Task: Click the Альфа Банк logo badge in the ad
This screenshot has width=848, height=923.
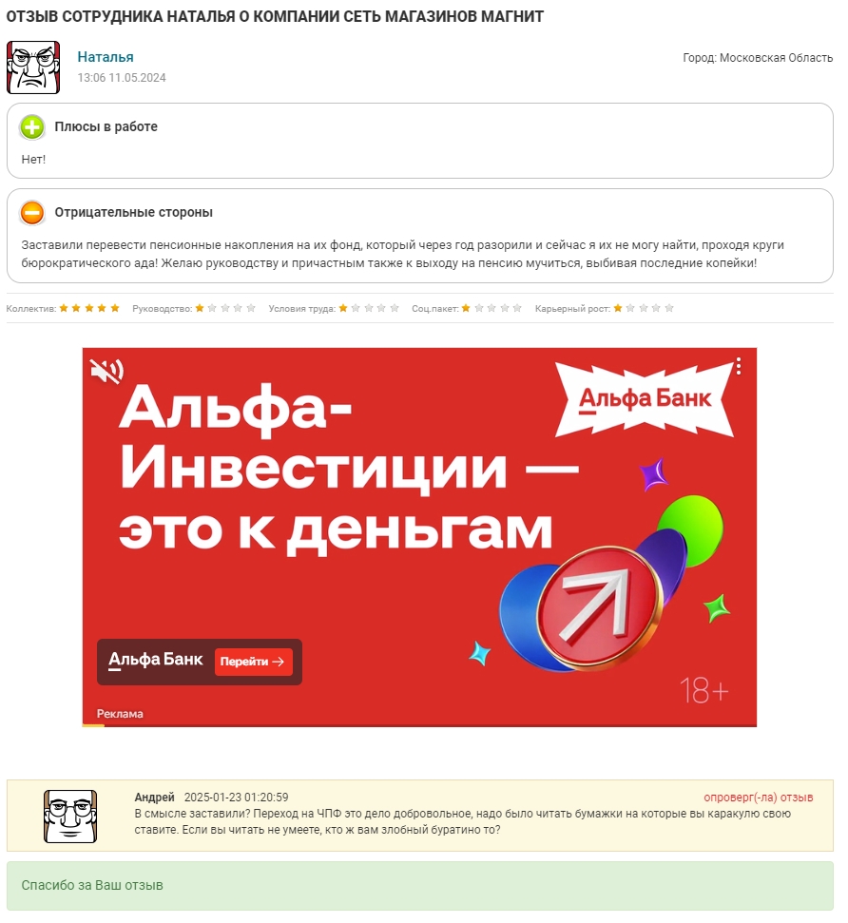Action: pos(645,399)
